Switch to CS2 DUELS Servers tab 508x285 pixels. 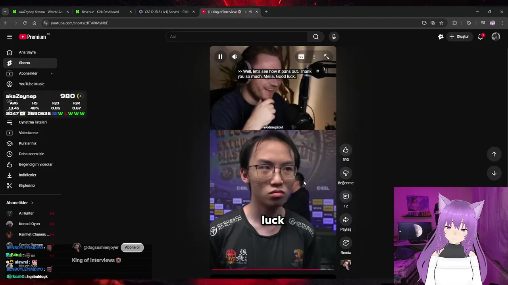(x=166, y=12)
